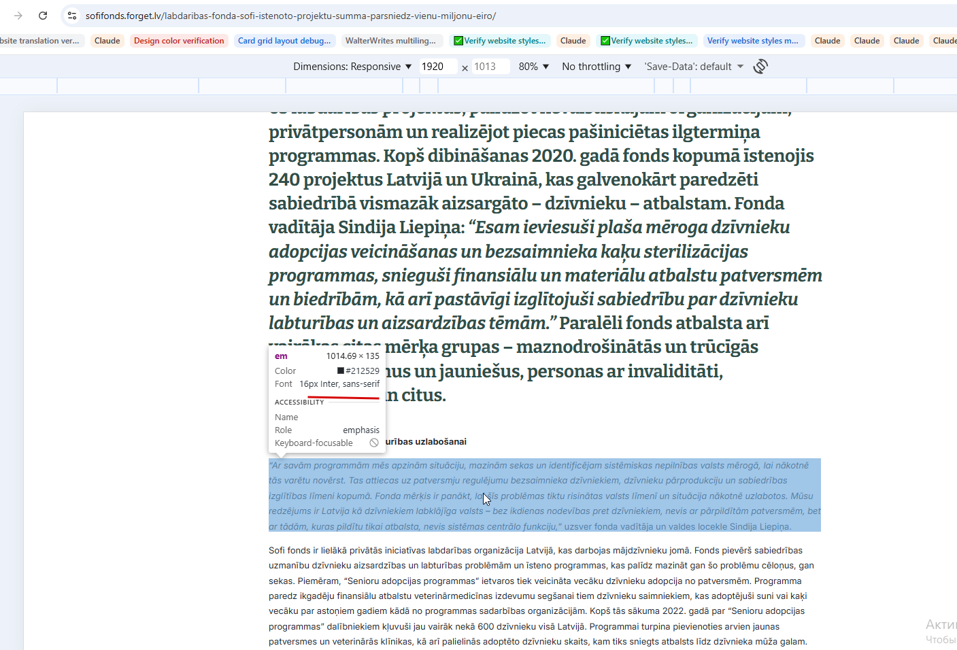Open site information icon in address bar
Image resolution: width=957 pixels, height=650 pixels.
pos(72,15)
